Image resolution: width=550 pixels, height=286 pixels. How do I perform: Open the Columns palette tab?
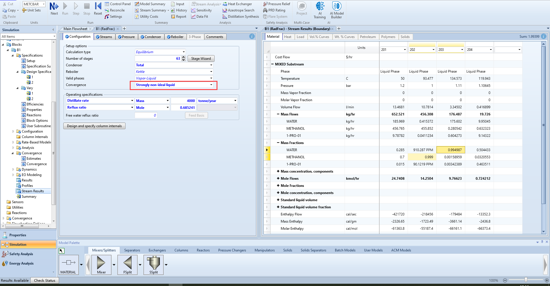(181, 250)
